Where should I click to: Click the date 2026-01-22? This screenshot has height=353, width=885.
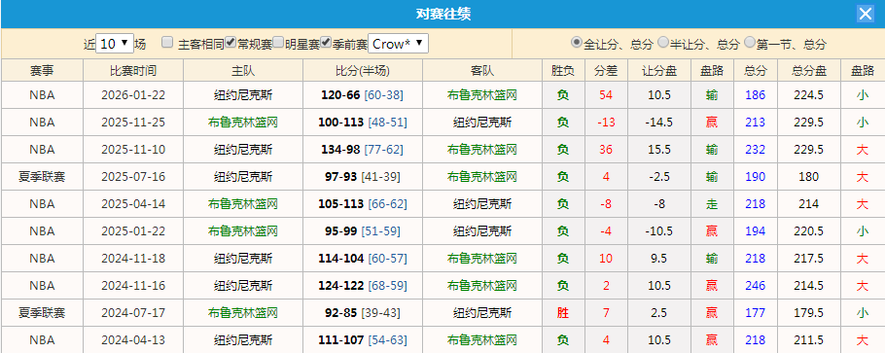(133, 95)
